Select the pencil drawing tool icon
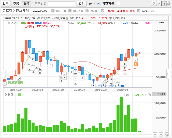 (x=159, y=4)
